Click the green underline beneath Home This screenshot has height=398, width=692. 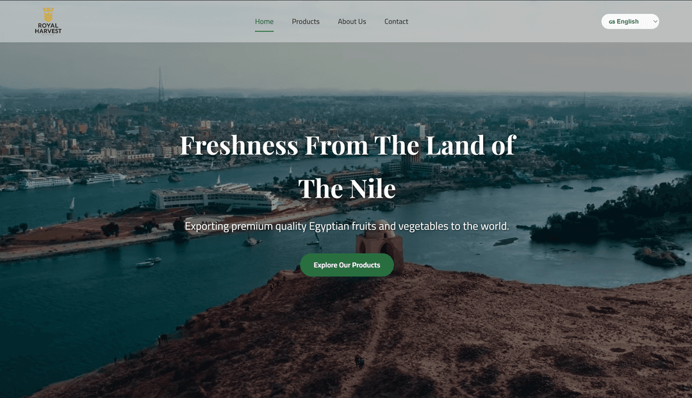264,31
